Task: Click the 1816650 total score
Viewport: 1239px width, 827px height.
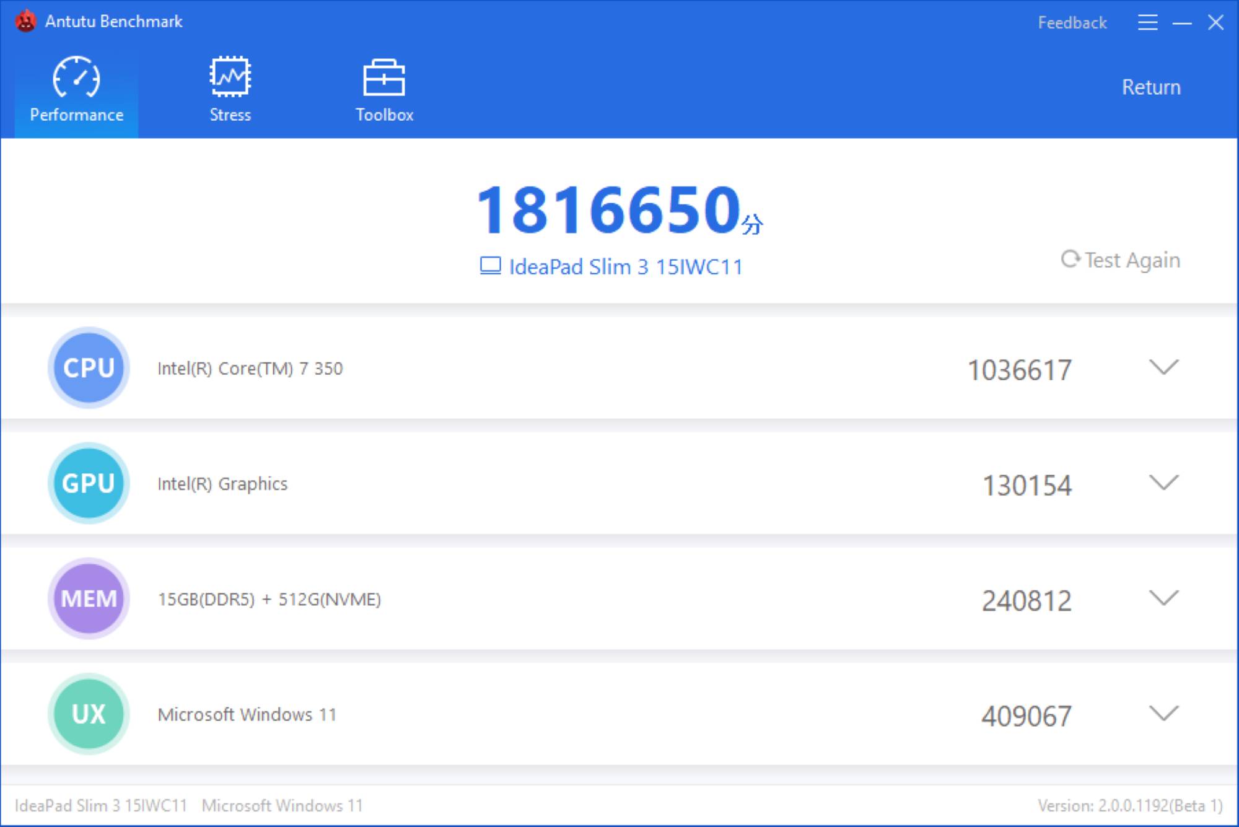Action: point(609,210)
